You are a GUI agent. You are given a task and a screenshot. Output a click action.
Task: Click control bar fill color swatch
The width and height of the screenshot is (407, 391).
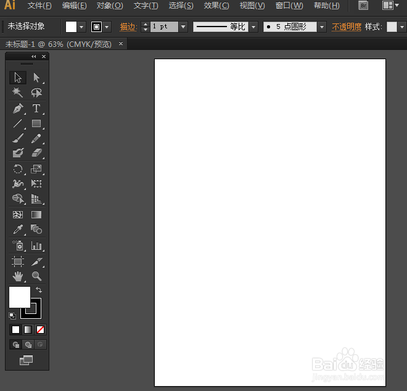71,27
